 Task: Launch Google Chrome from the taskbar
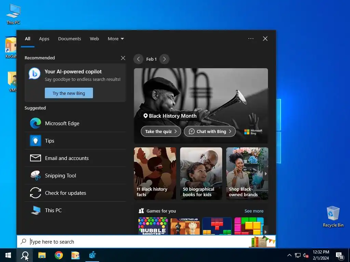tap(59, 255)
